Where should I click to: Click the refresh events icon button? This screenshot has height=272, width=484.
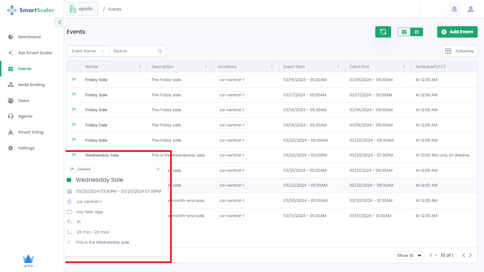383,32
